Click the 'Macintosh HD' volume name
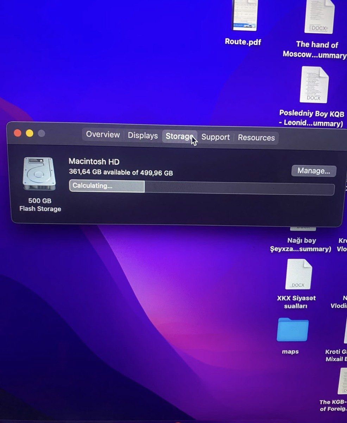The width and height of the screenshot is (347, 423). 94,162
